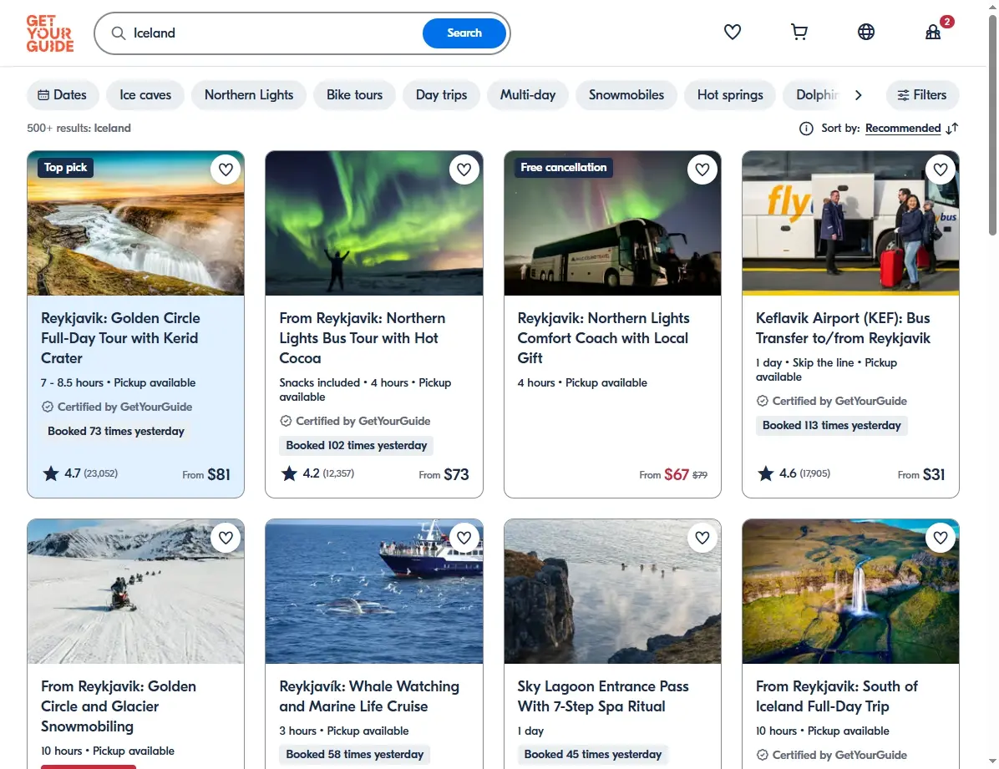Click 'Booked 113 times yesterday' label

click(x=831, y=426)
